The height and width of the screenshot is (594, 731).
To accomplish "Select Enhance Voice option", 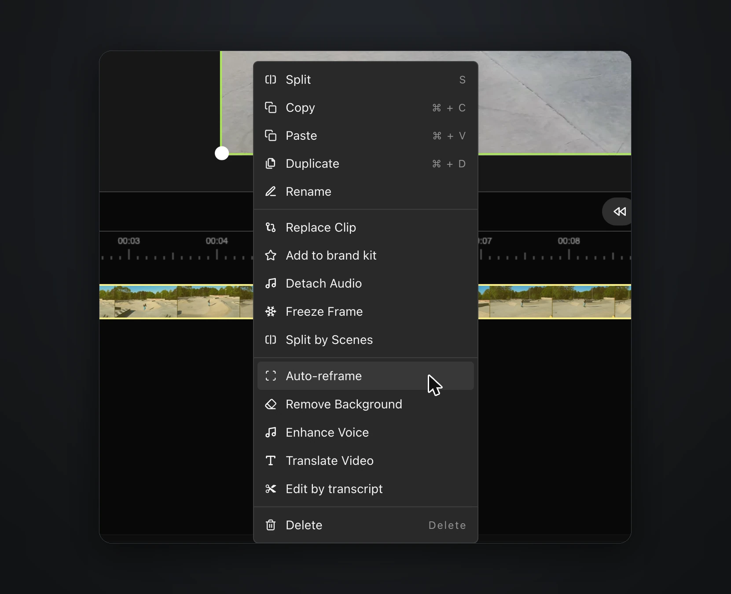I will pos(366,433).
